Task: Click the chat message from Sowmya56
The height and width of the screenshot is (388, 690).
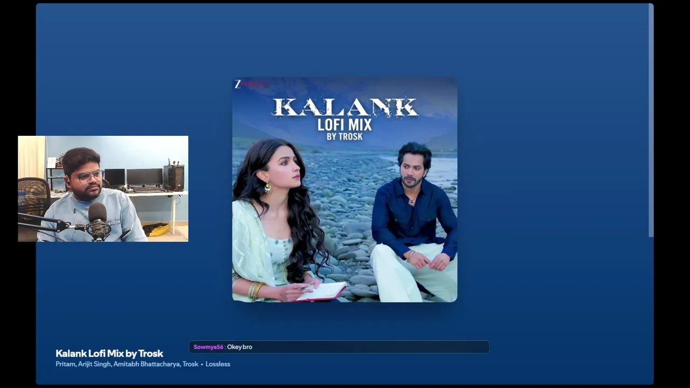Action: (339, 347)
